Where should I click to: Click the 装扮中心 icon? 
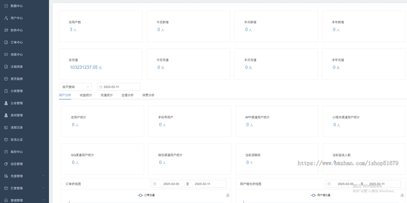pyautogui.click(x=6, y=152)
